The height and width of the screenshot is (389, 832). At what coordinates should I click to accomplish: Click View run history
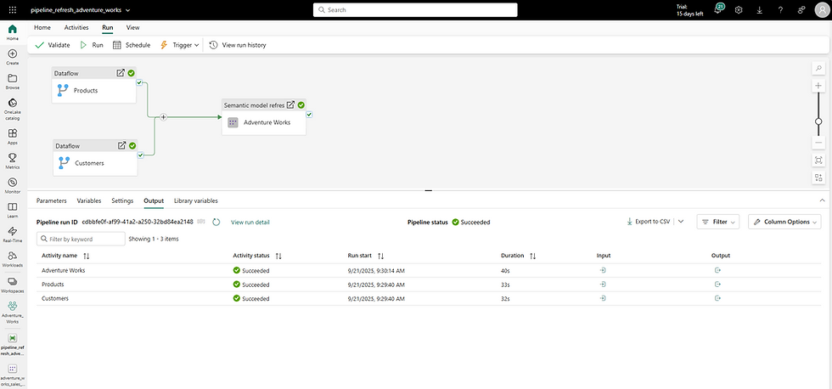(238, 45)
